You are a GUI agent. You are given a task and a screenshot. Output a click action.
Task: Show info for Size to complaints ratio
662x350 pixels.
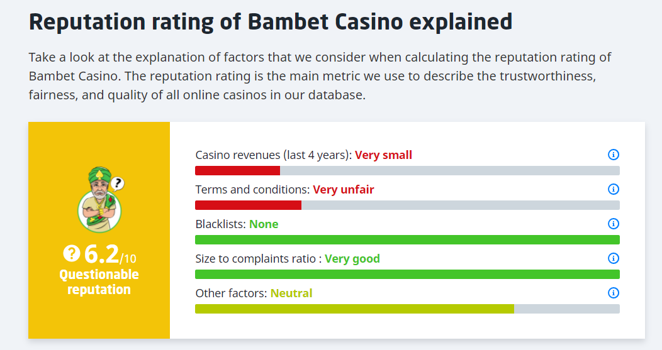[x=614, y=258]
